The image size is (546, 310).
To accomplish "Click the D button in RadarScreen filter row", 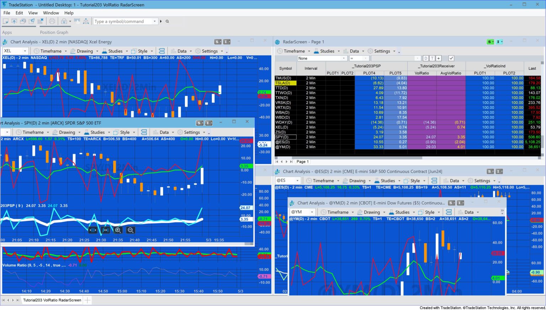I will (426, 58).
